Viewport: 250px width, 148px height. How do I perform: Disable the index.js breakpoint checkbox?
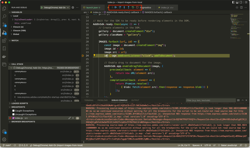[x=13, y=118]
